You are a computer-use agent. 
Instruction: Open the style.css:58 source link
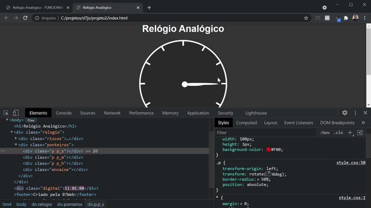(351, 163)
